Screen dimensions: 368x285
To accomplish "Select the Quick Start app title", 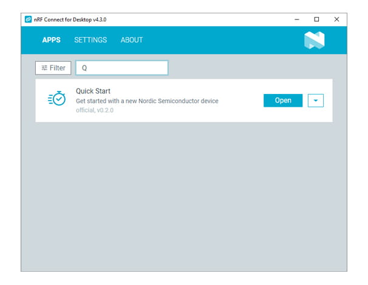I will point(93,91).
